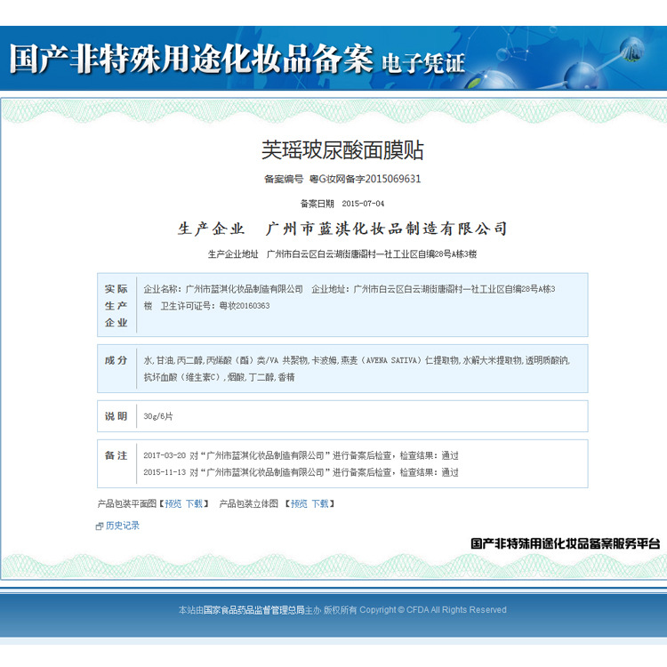667x667 pixels.
Task: Download the 产品包装立体图 file
Action: pyautogui.click(x=319, y=504)
